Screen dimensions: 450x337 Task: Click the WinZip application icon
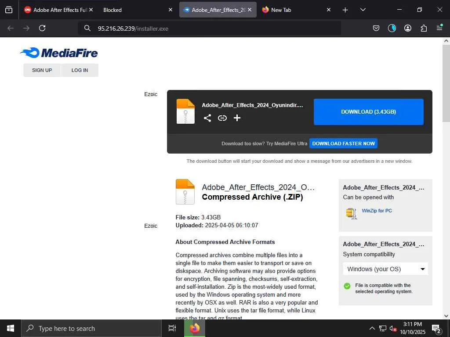[352, 214]
